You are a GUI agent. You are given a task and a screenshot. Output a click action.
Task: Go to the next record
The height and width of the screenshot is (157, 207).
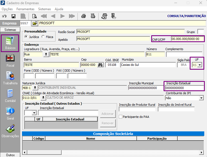pos(62,16)
